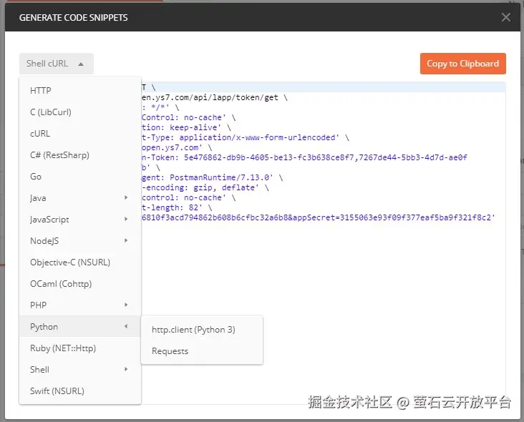524x422 pixels.
Task: Click the 'open.ys7.com' host line
Action: coord(177,147)
